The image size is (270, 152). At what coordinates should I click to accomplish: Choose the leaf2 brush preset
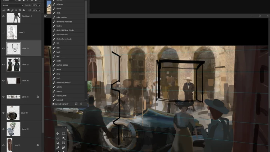(68, 52)
